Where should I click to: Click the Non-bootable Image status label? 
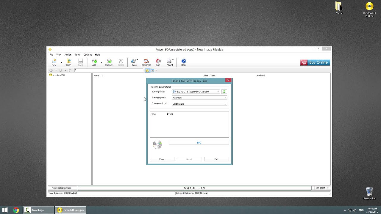point(62,188)
